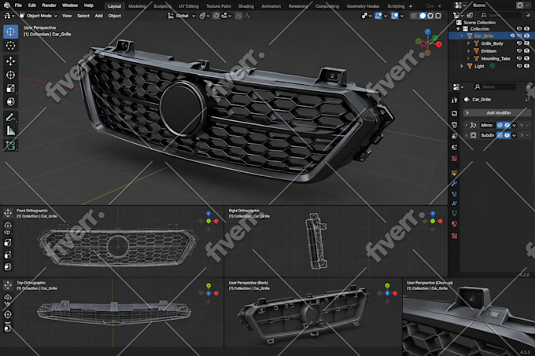535x356 pixels.
Task: Open the Tool properties tab
Action: coord(454,100)
